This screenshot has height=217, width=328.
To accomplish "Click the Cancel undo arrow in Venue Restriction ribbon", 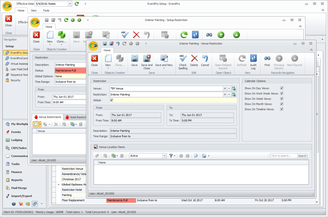I will point(205,58).
